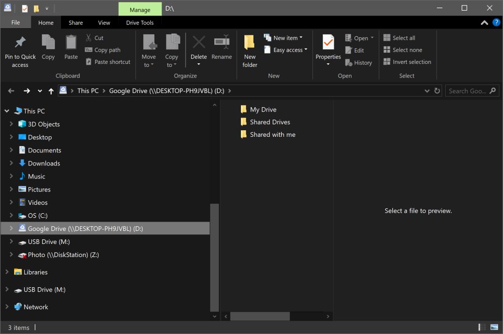Click Google Drive breadcrumb in address bar
This screenshot has width=503, height=334.
[x=166, y=91]
